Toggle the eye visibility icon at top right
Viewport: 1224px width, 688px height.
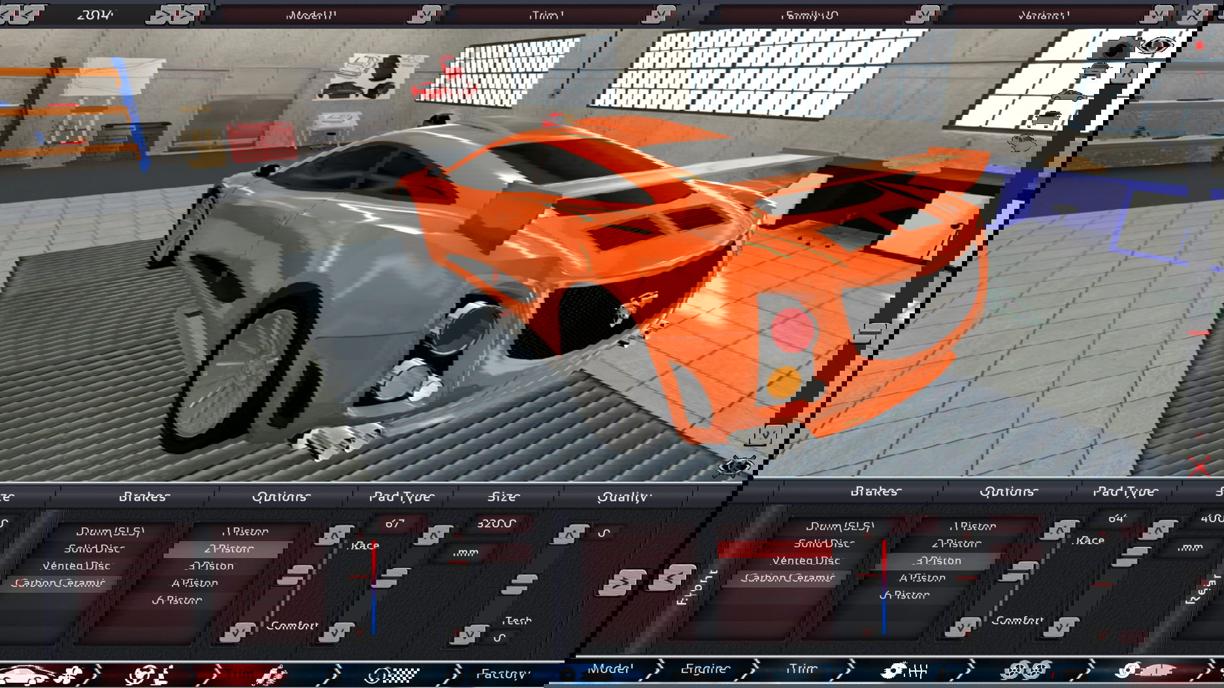tap(1157, 46)
